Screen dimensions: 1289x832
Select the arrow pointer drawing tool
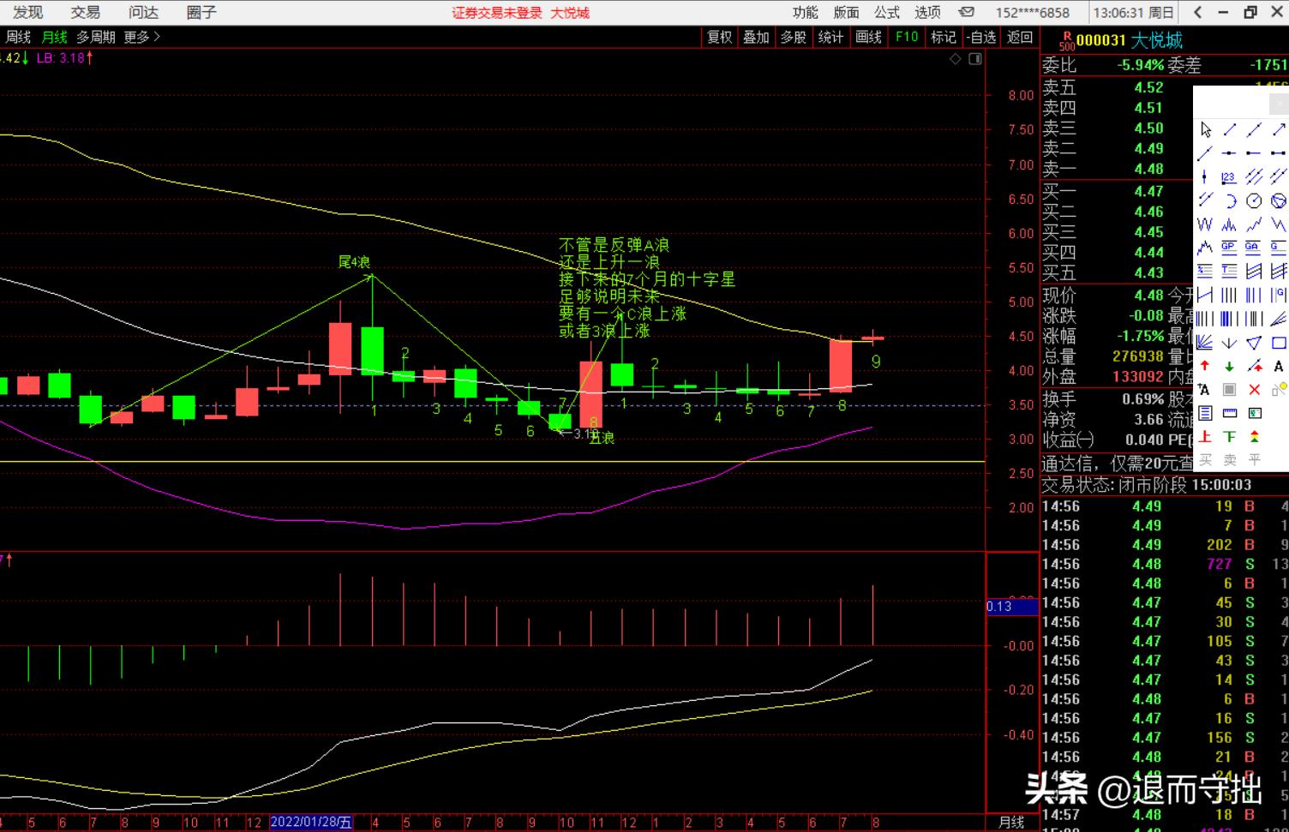coord(1206,129)
